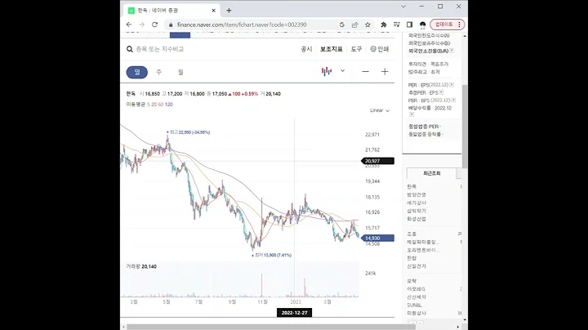This screenshot has width=588, height=330.
Task: Click the stock or index compare search field
Action: tap(160, 49)
